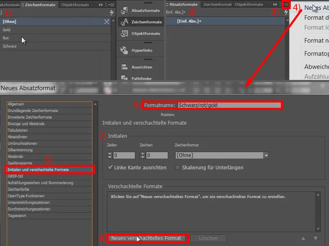
Task: Open Hyperlinks panel from dock
Action: [x=124, y=50]
